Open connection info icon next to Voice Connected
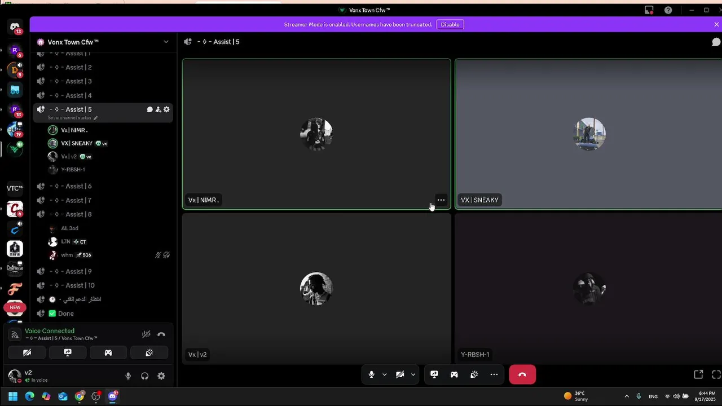The image size is (722, 406). pyautogui.click(x=15, y=334)
